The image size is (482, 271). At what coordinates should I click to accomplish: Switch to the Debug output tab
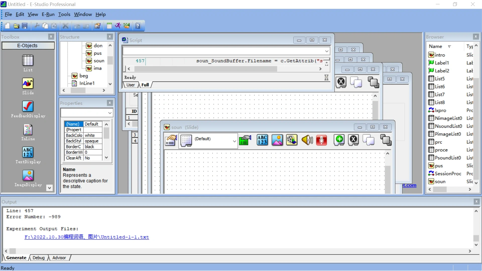coord(38,258)
